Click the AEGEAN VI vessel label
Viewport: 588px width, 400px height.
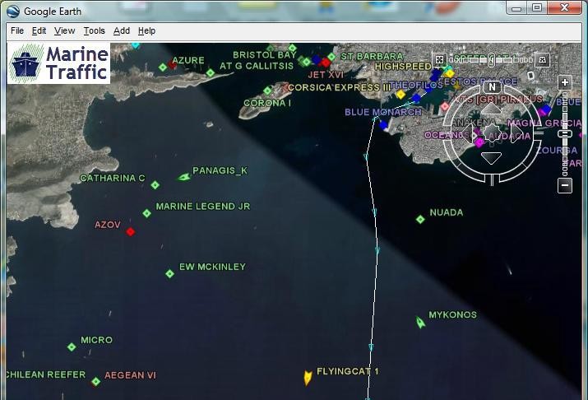[x=130, y=375]
